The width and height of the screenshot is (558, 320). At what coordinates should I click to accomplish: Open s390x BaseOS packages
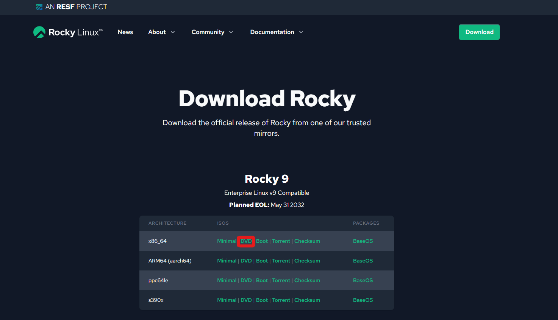click(x=363, y=300)
